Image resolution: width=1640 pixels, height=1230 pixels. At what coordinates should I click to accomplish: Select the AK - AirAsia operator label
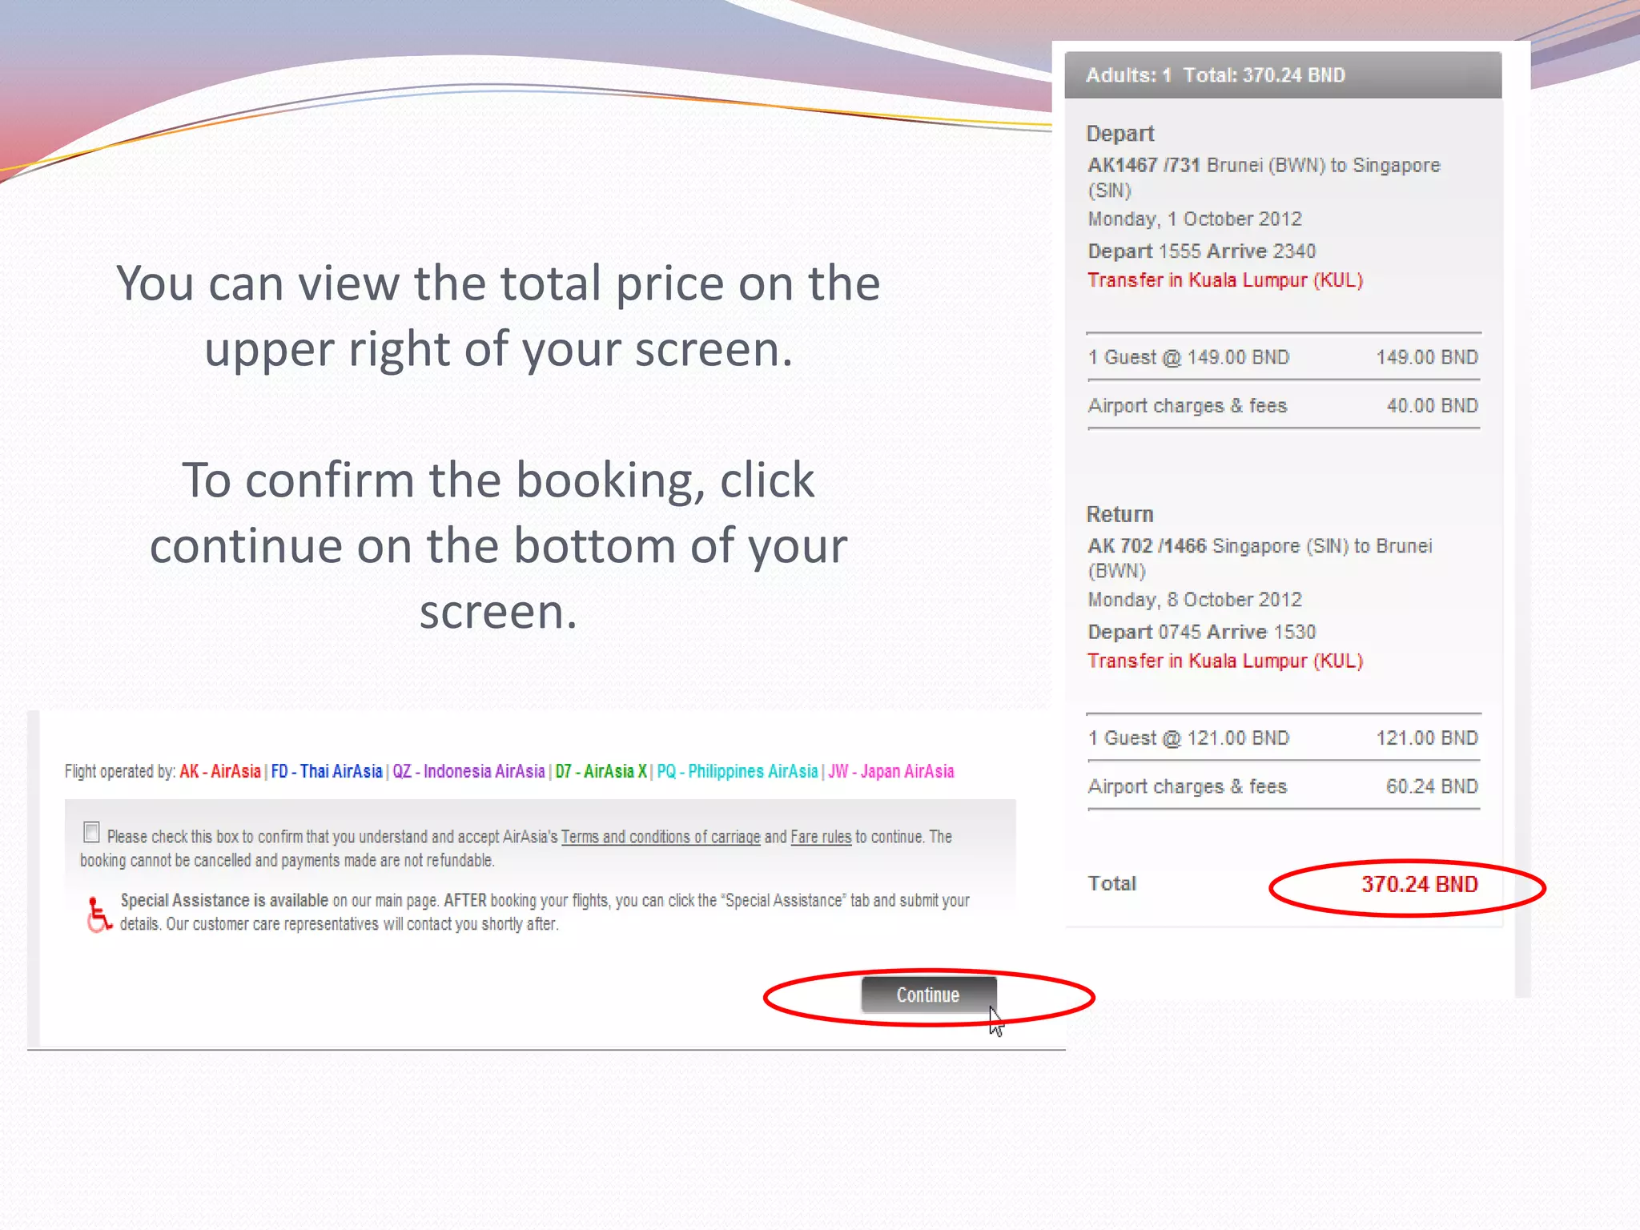(x=220, y=771)
